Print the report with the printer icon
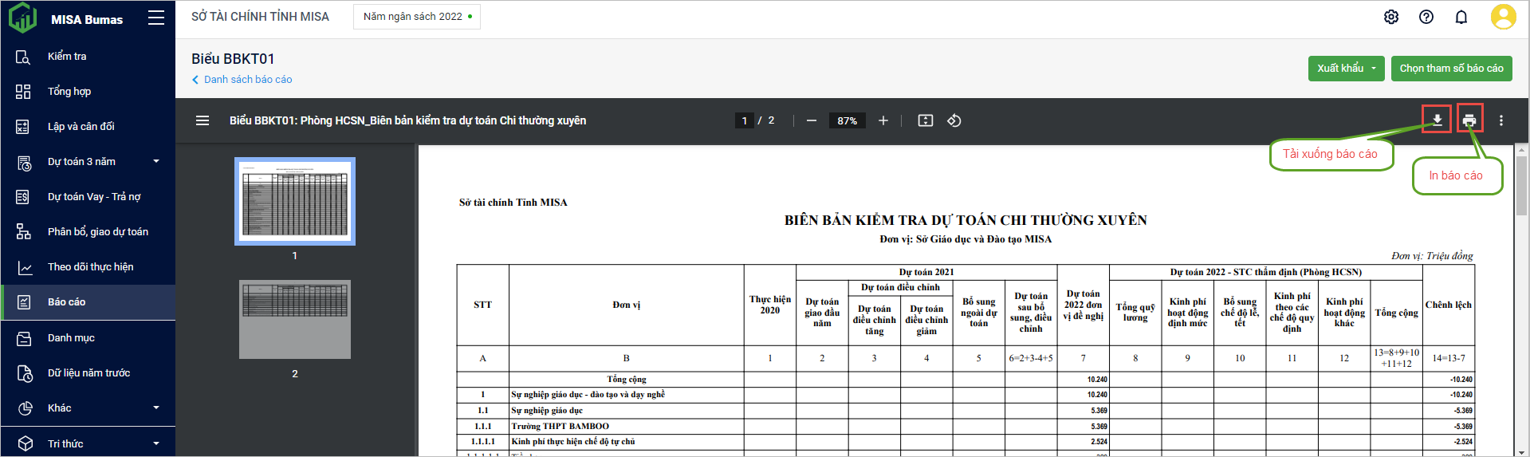This screenshot has width=1530, height=457. (1469, 120)
